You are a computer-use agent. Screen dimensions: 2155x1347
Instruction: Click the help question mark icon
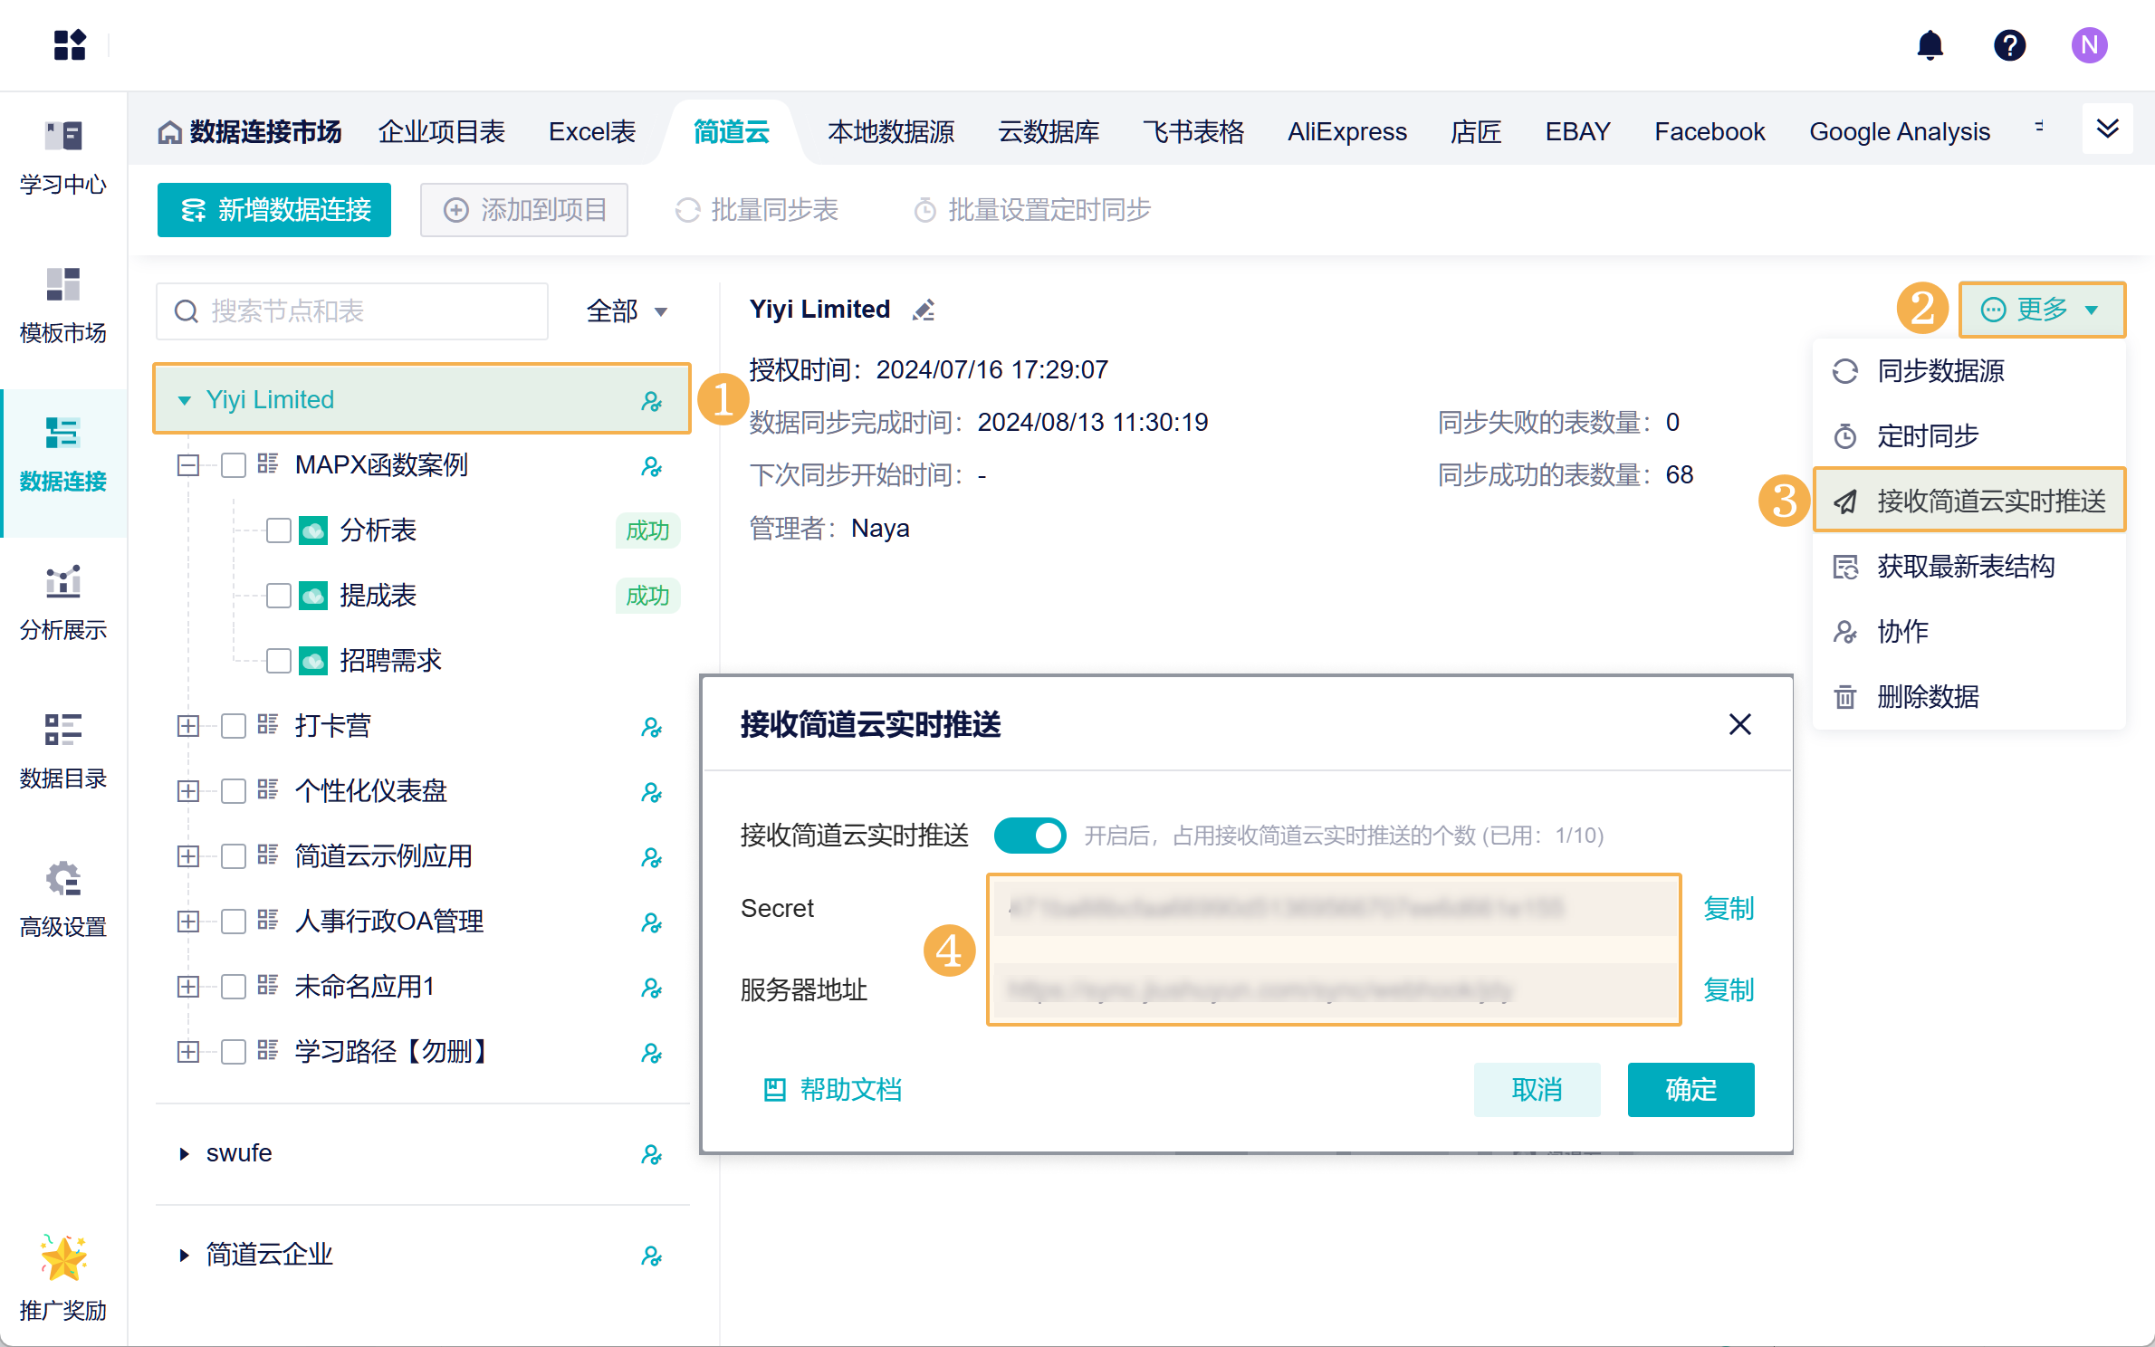point(2009,45)
